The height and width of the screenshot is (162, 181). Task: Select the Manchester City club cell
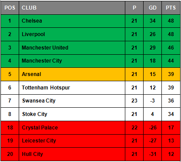coord(72,61)
